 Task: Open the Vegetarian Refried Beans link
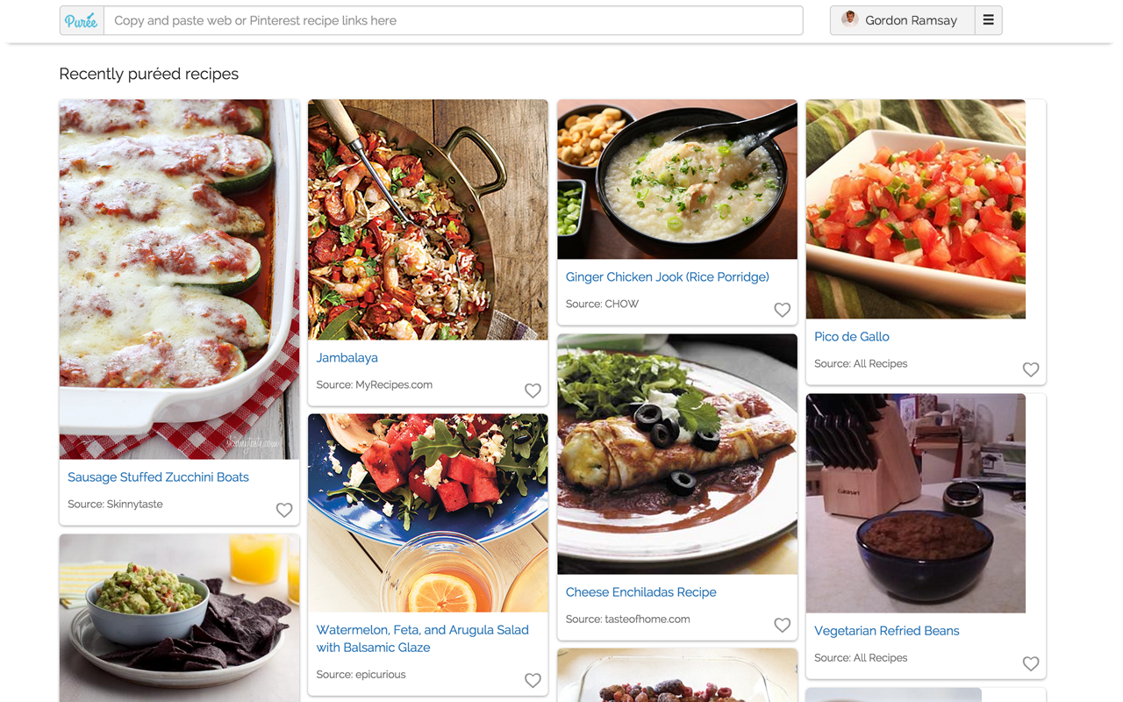[x=886, y=631]
